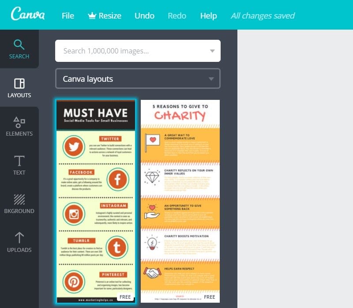Click the Undo button
The image size is (353, 308).
click(x=144, y=15)
